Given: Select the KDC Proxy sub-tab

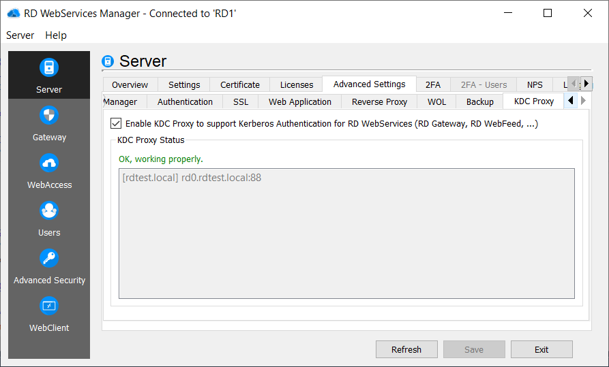Looking at the screenshot, I should click(534, 101).
